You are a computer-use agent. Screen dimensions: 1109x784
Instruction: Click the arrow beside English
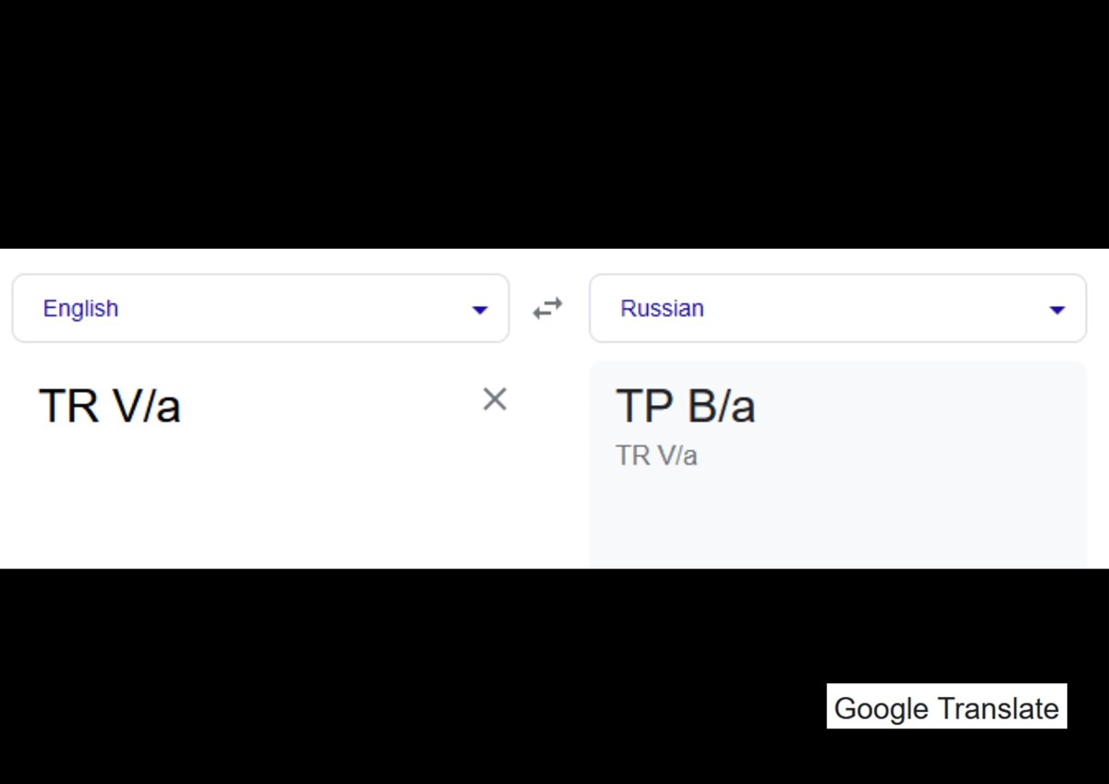click(480, 310)
